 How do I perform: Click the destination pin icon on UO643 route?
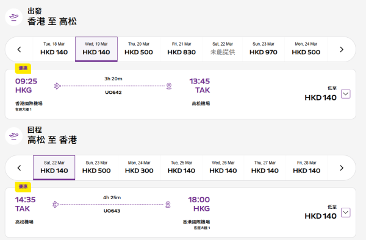point(168,205)
